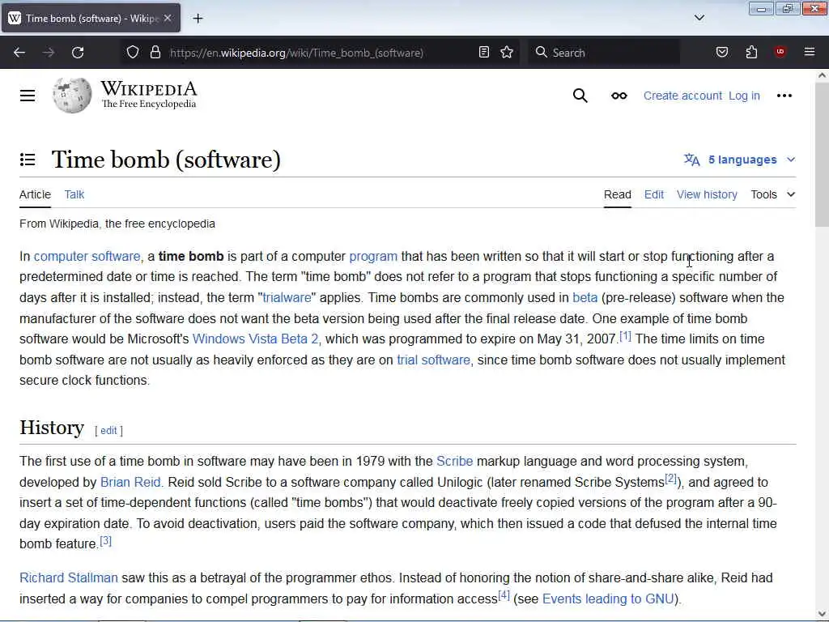The image size is (829, 622).
Task: Click the Wikipedia globe logo
Action: click(72, 96)
